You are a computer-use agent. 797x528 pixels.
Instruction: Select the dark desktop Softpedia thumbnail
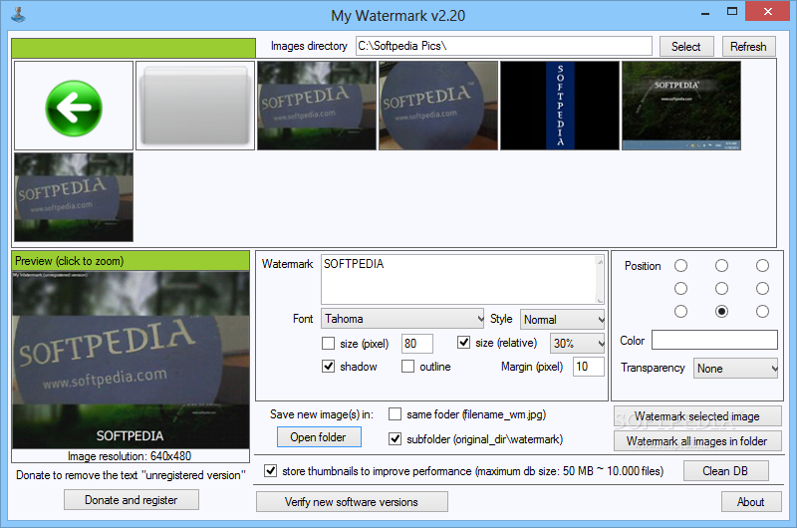[x=681, y=106]
